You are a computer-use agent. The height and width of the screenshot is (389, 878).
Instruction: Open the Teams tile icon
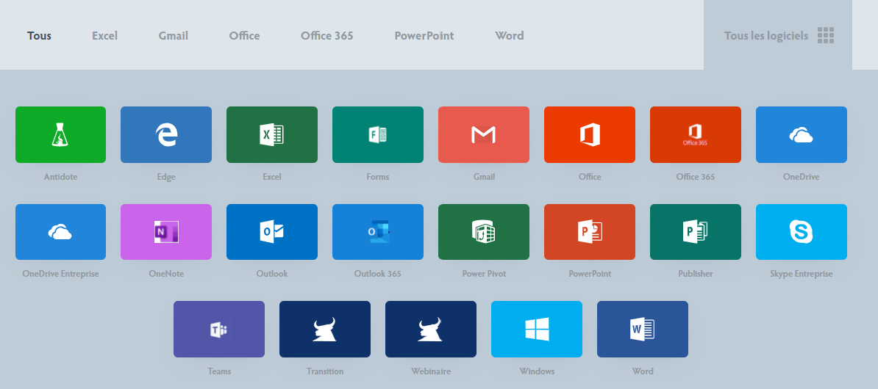(x=219, y=330)
